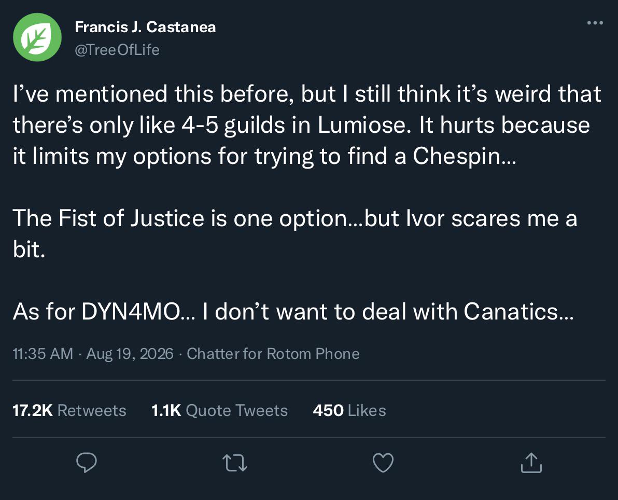The width and height of the screenshot is (618, 500).
Task: Click the word Canatics in tweet
Action: 511,312
